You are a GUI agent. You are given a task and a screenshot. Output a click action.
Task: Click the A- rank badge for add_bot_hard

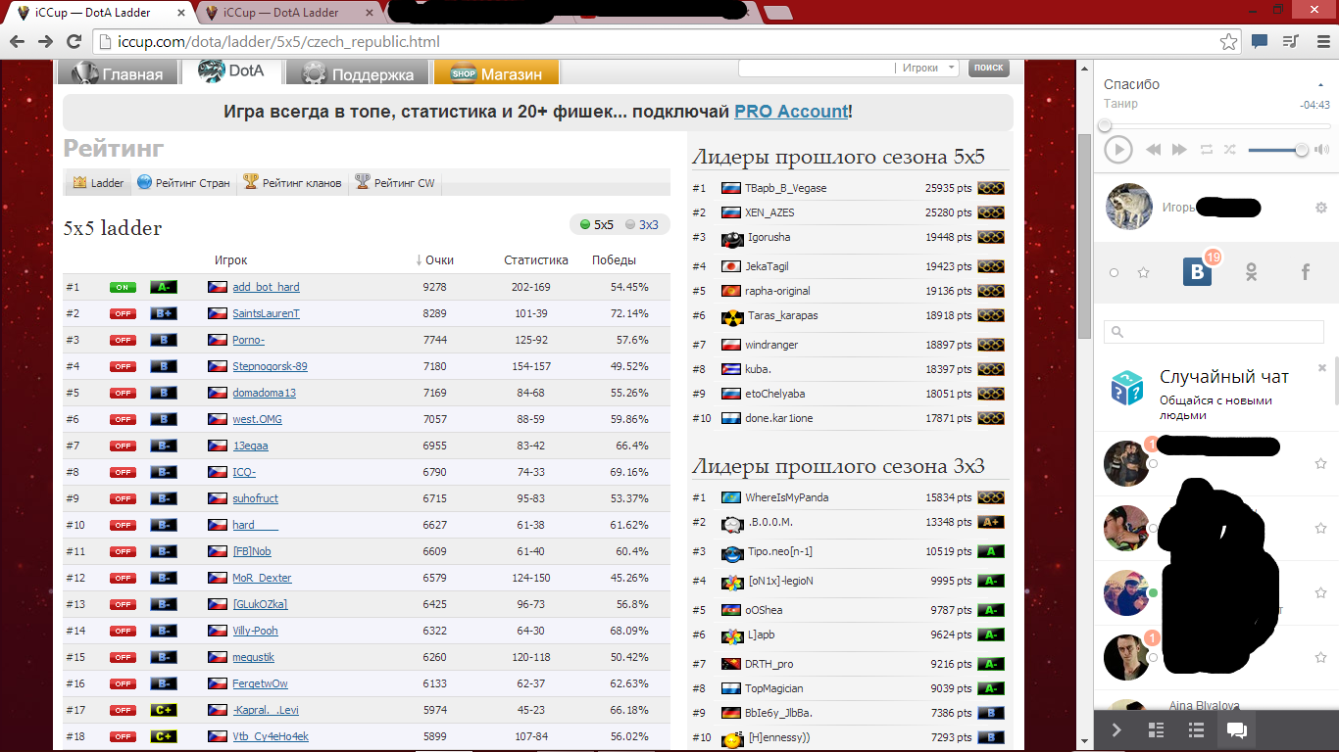coord(163,287)
